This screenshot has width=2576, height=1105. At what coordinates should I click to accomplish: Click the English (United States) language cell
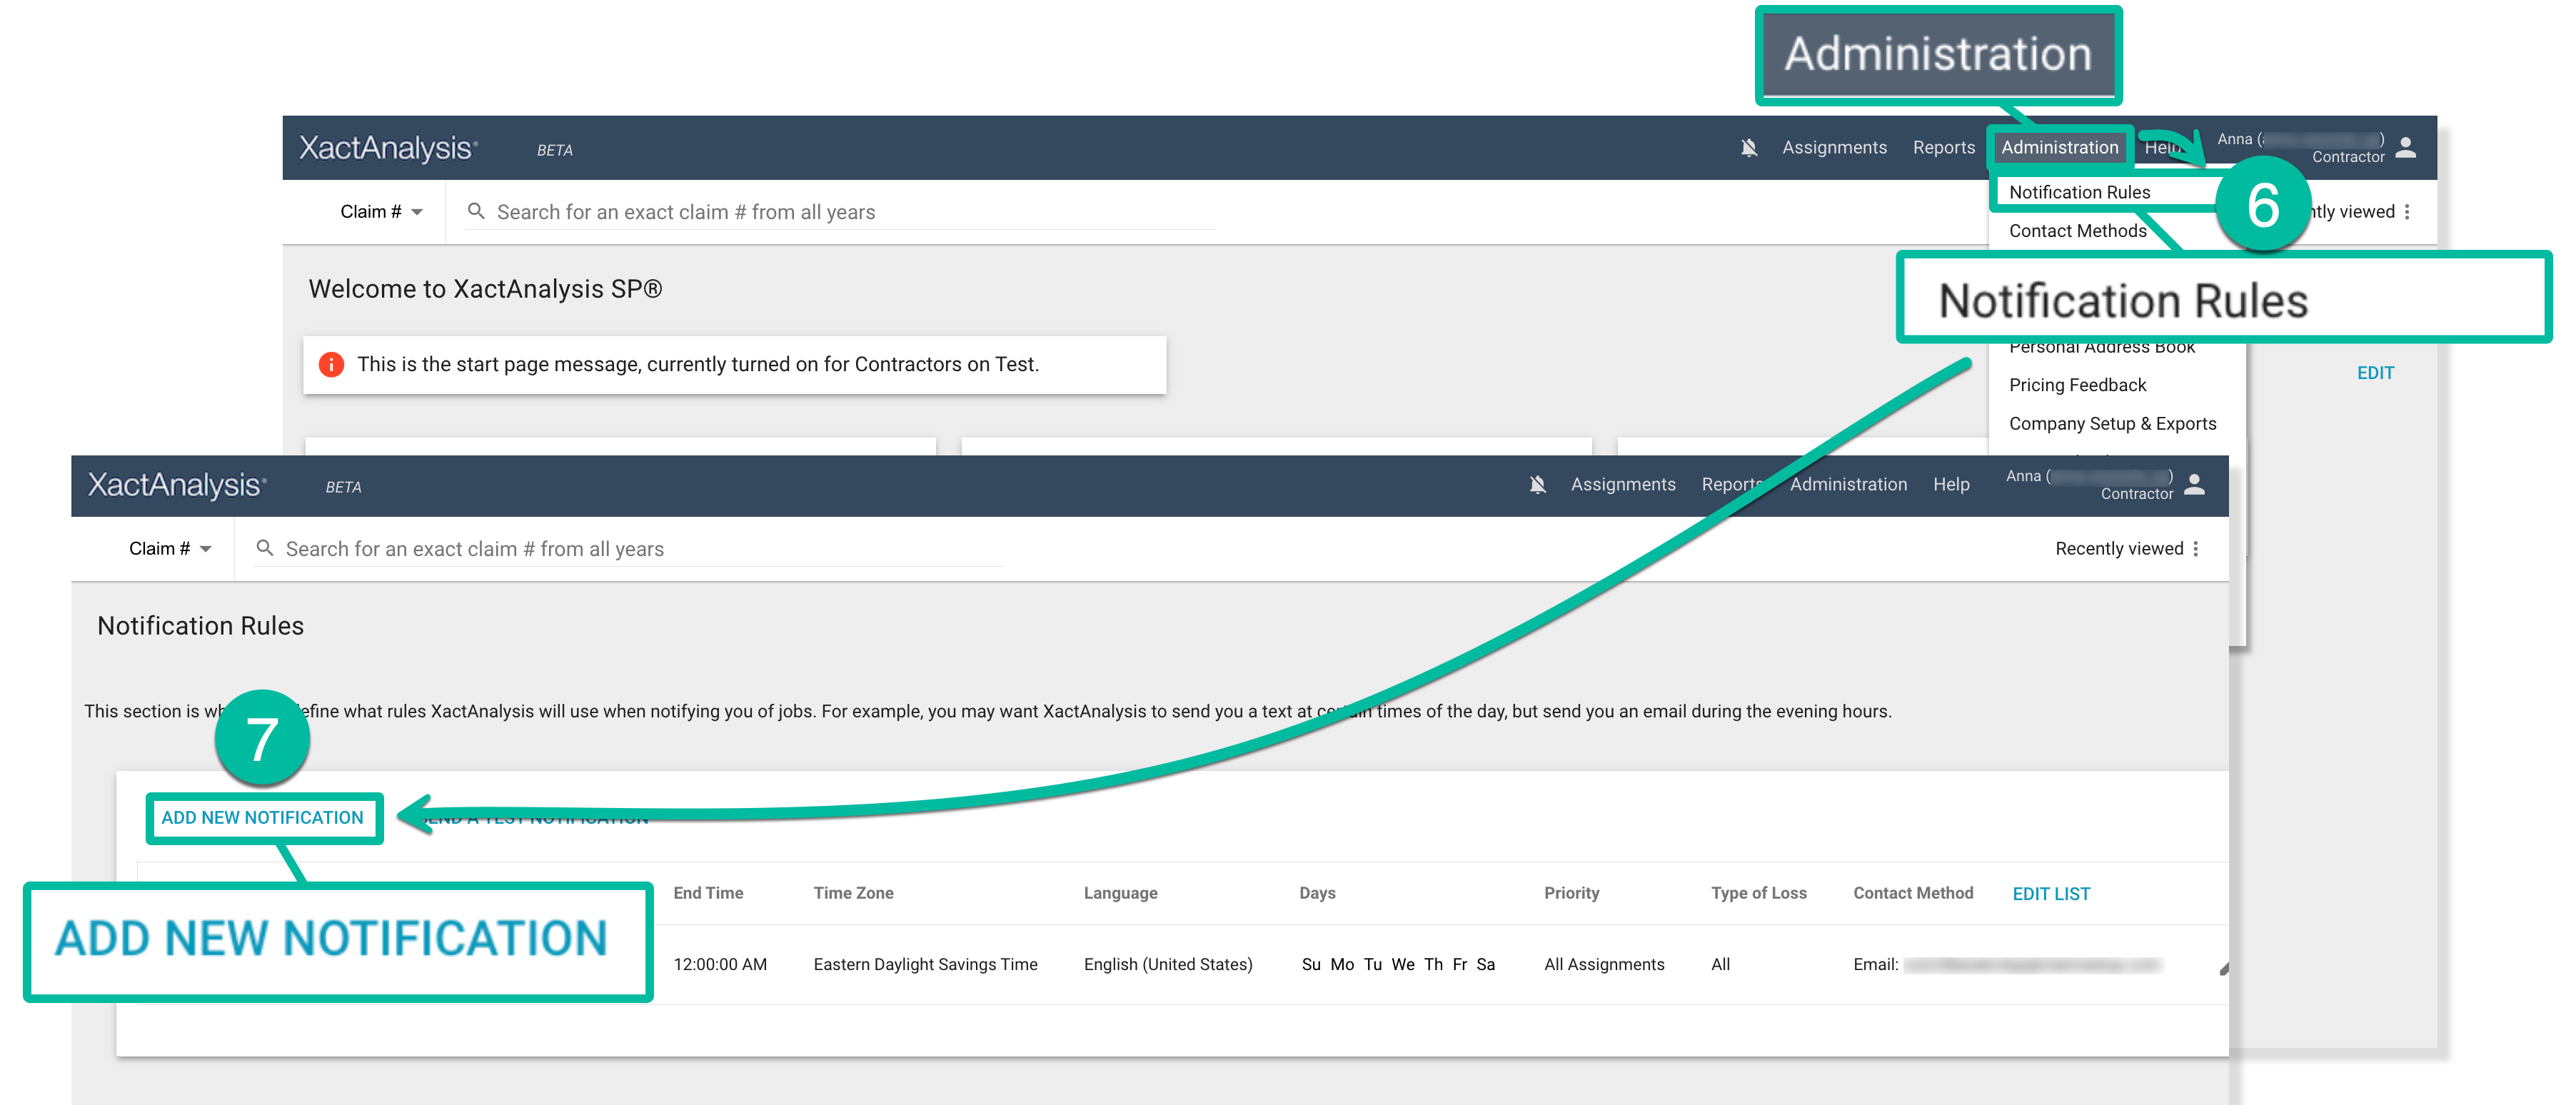(1168, 964)
